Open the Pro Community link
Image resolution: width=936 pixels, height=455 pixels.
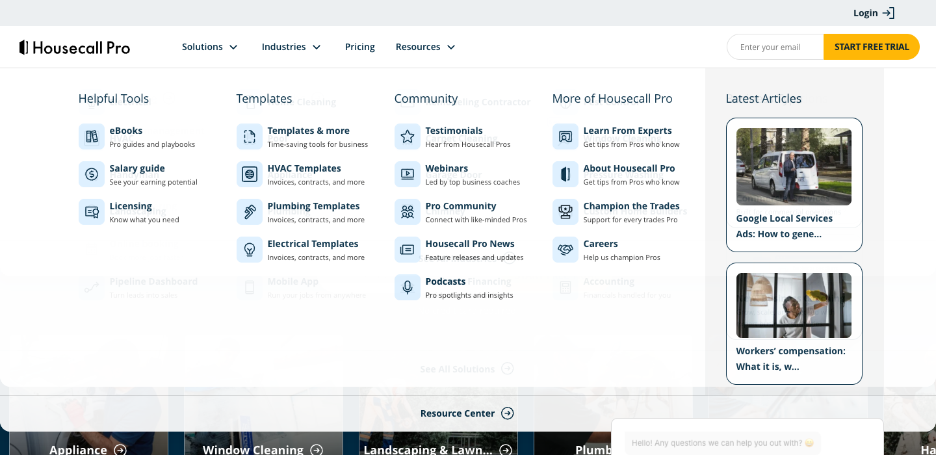pos(461,206)
